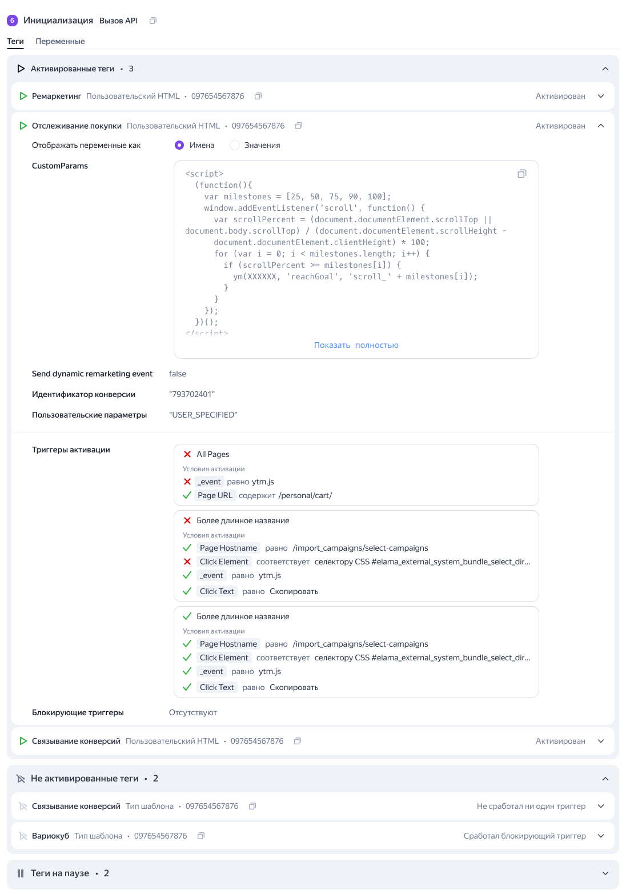Copy ID of non-activated Связывание конверсий tag
This screenshot has height=894, width=626.
[252, 806]
